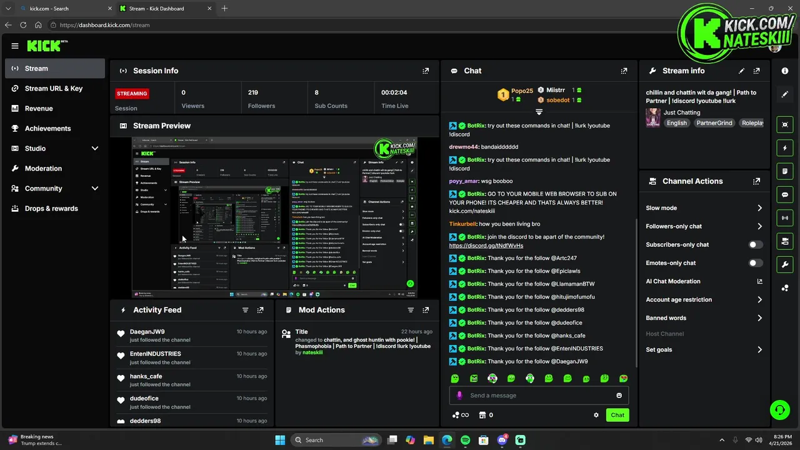Toggle Subscribers-only chat switch
Image resolution: width=800 pixels, height=450 pixels.
756,245
